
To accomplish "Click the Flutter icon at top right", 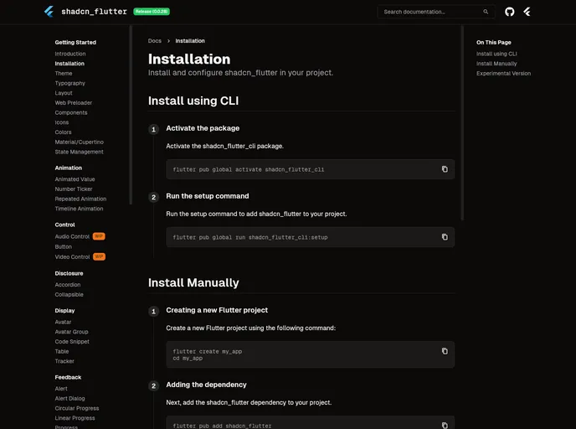I will coord(527,12).
